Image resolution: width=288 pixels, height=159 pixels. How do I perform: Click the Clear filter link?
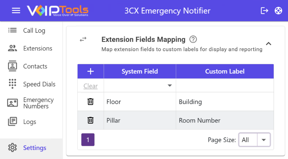(x=91, y=86)
